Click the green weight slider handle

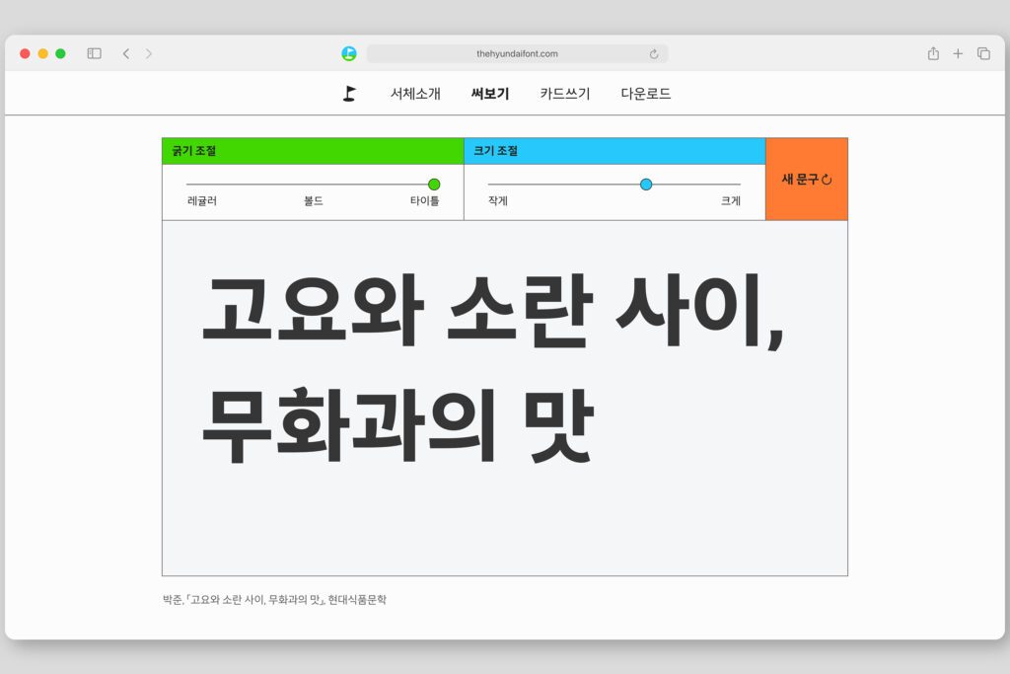tap(434, 185)
